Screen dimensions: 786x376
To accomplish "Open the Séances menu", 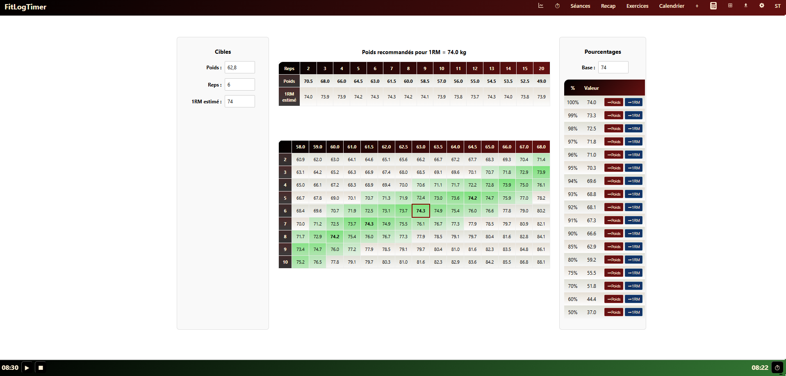I will (580, 6).
